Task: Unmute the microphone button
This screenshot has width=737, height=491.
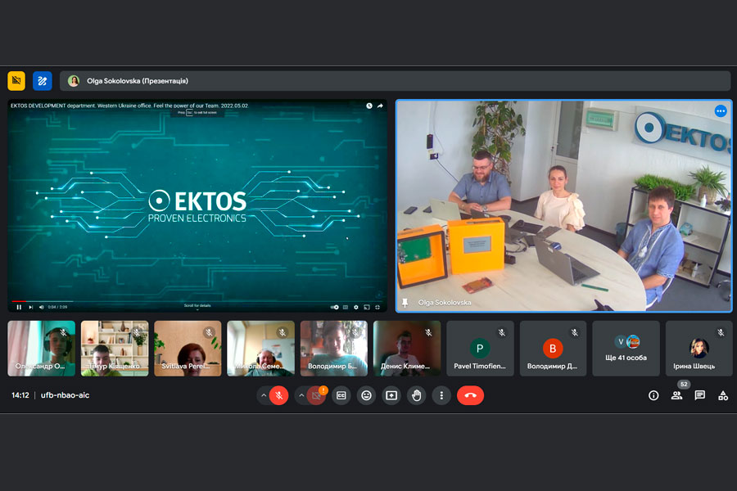Action: pyautogui.click(x=278, y=395)
